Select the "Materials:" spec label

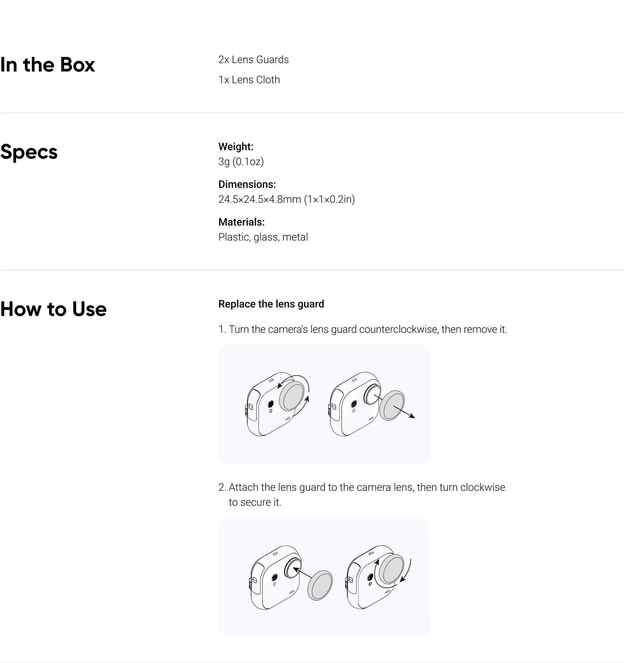[x=241, y=222]
